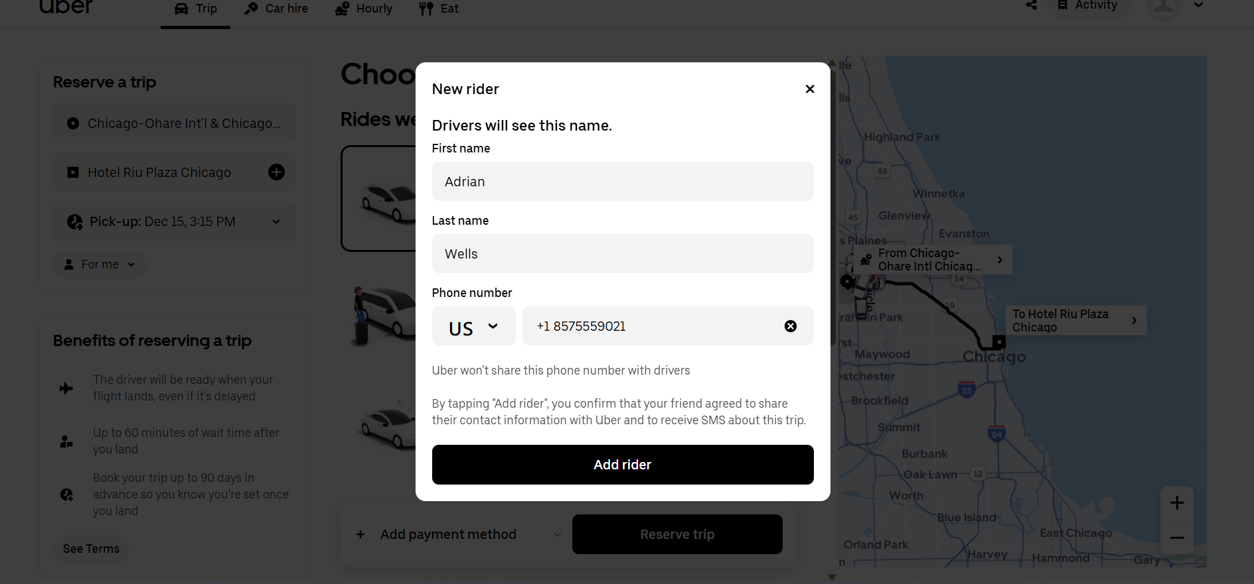Click the Uber logo

click(66, 7)
